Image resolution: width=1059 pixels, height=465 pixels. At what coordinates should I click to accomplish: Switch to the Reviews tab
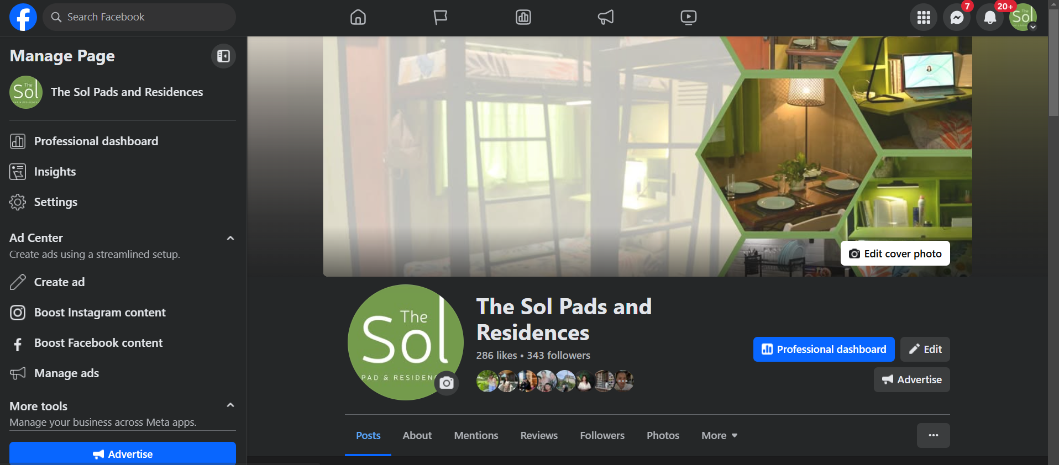[x=539, y=436]
